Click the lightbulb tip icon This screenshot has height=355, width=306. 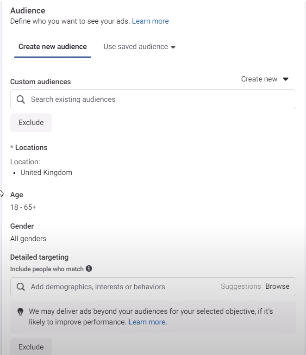20,312
